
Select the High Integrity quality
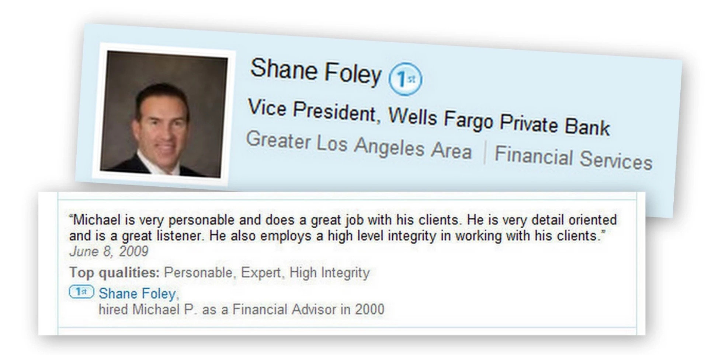(x=329, y=273)
